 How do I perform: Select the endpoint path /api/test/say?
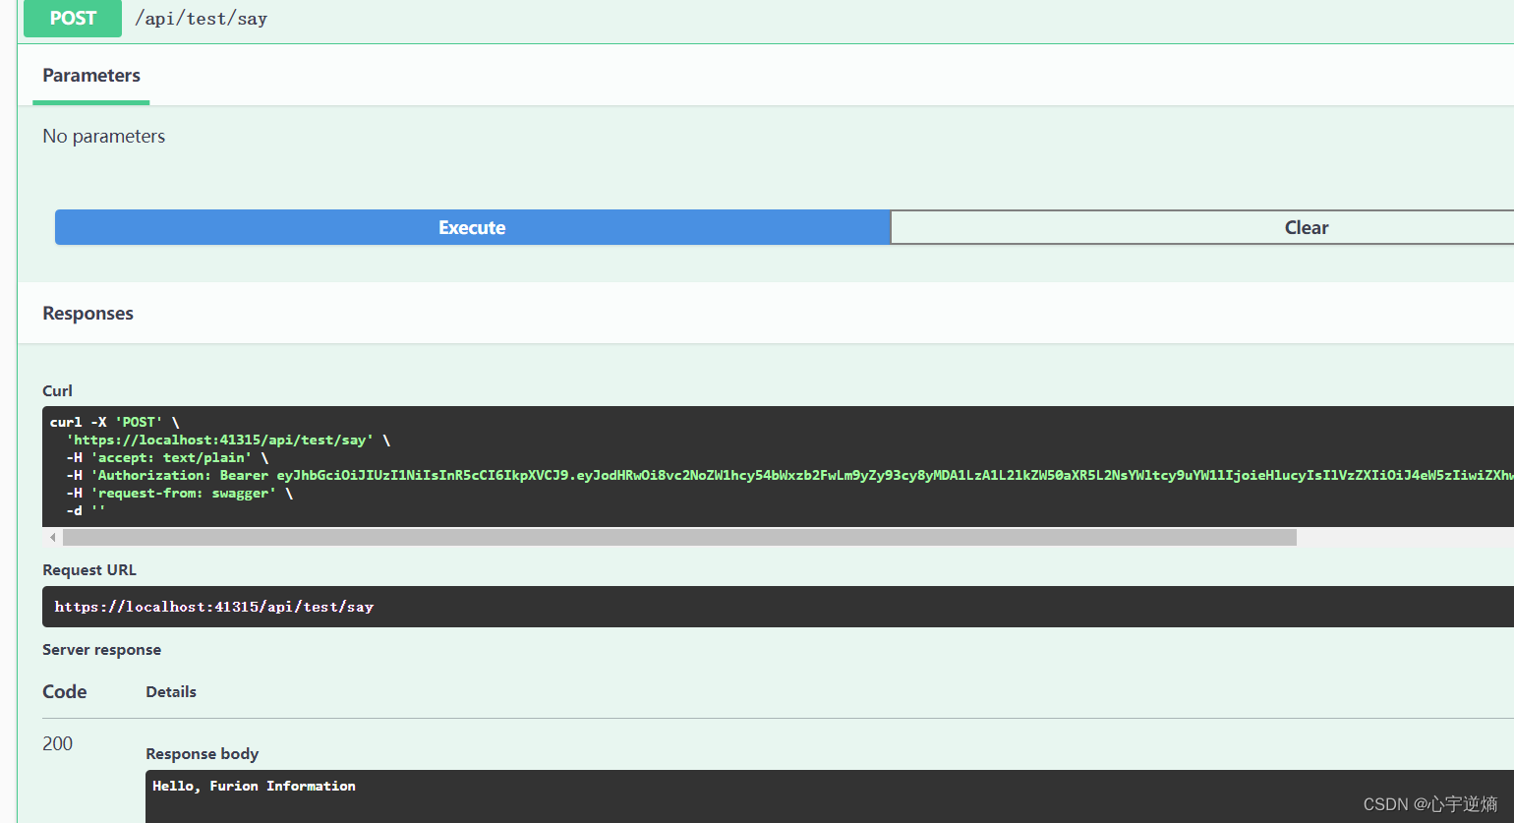[x=201, y=18]
